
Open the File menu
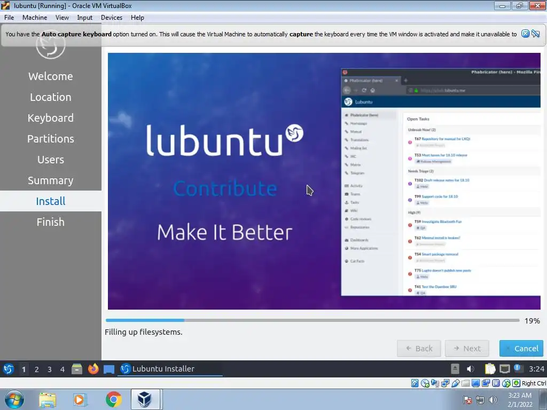pos(9,18)
